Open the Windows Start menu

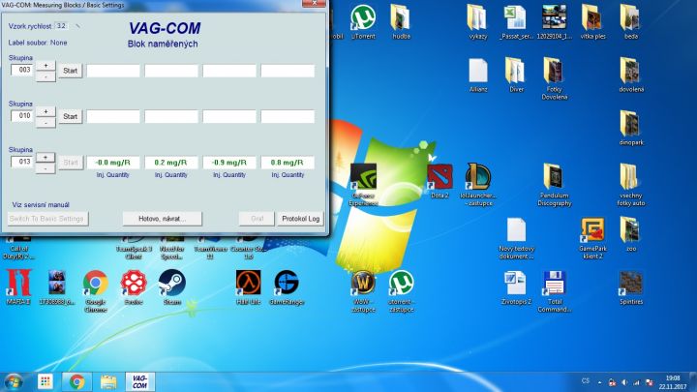[x=14, y=381]
